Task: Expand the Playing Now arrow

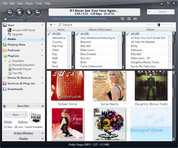Action: (42, 45)
